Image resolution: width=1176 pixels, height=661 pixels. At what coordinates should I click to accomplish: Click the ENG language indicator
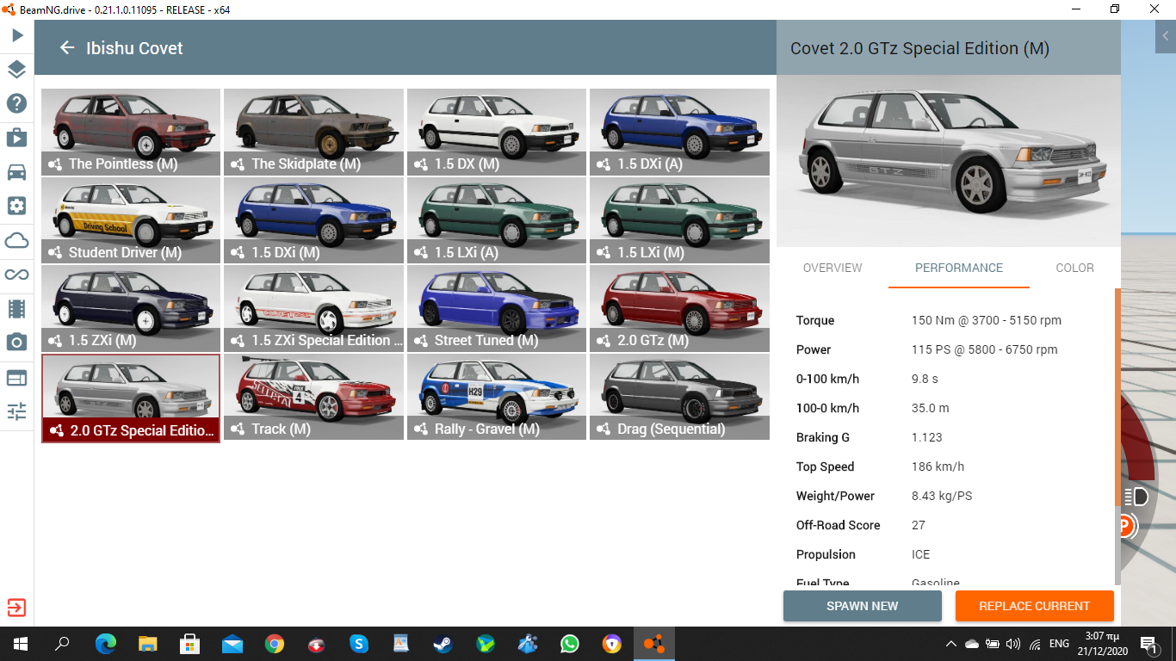point(1058,644)
